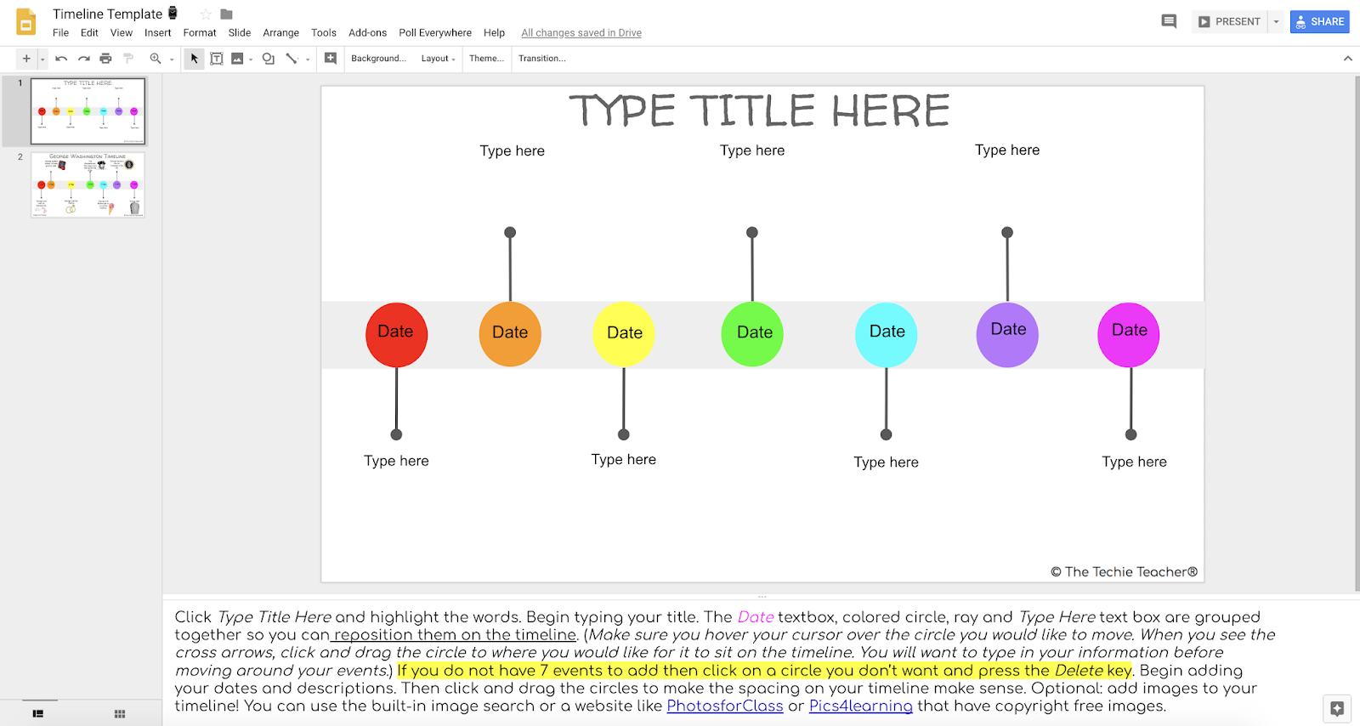Click All changes saved in Drive link
This screenshot has width=1360, height=726.
[x=581, y=33]
